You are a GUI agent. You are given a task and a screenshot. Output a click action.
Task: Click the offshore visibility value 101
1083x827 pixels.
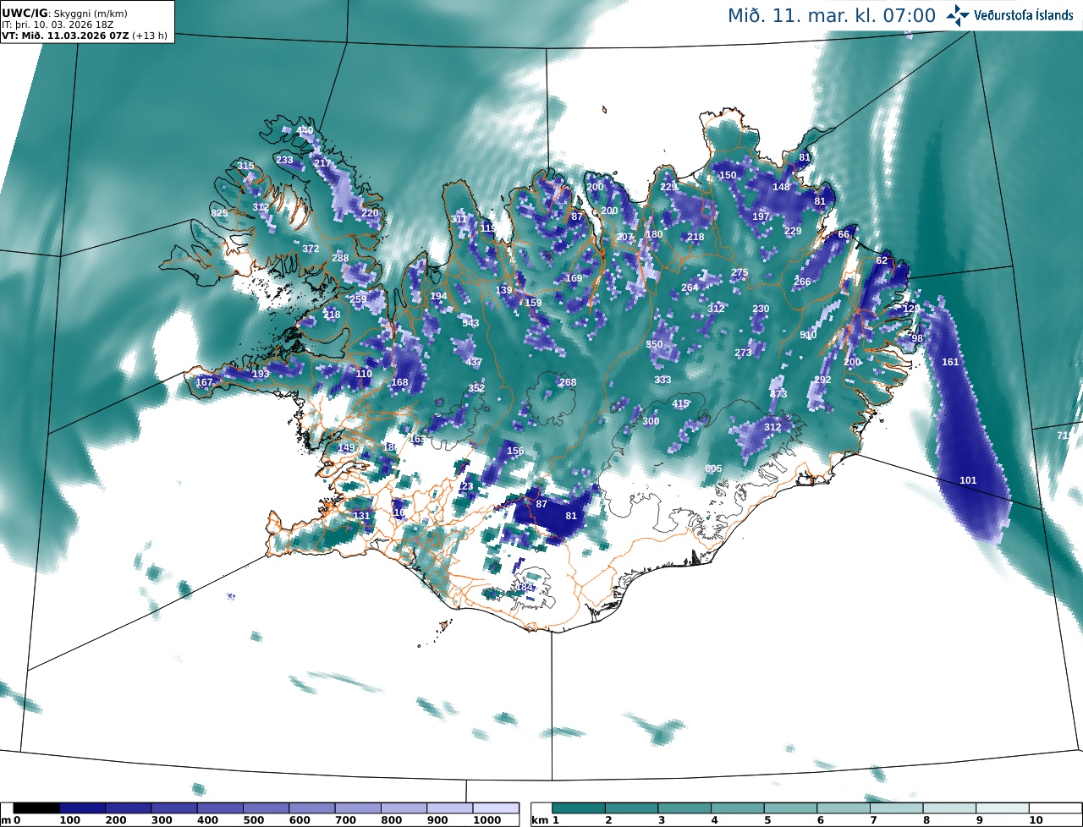click(968, 480)
